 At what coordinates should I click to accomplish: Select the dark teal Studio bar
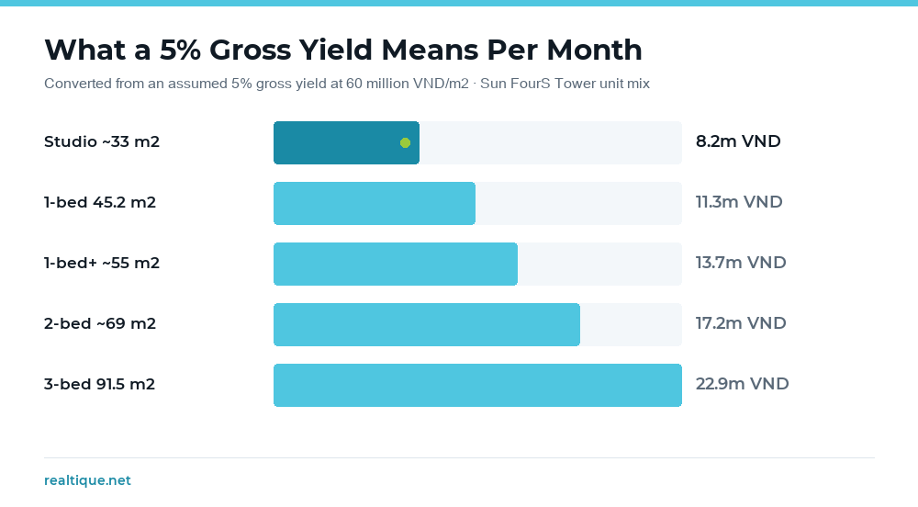[346, 143]
